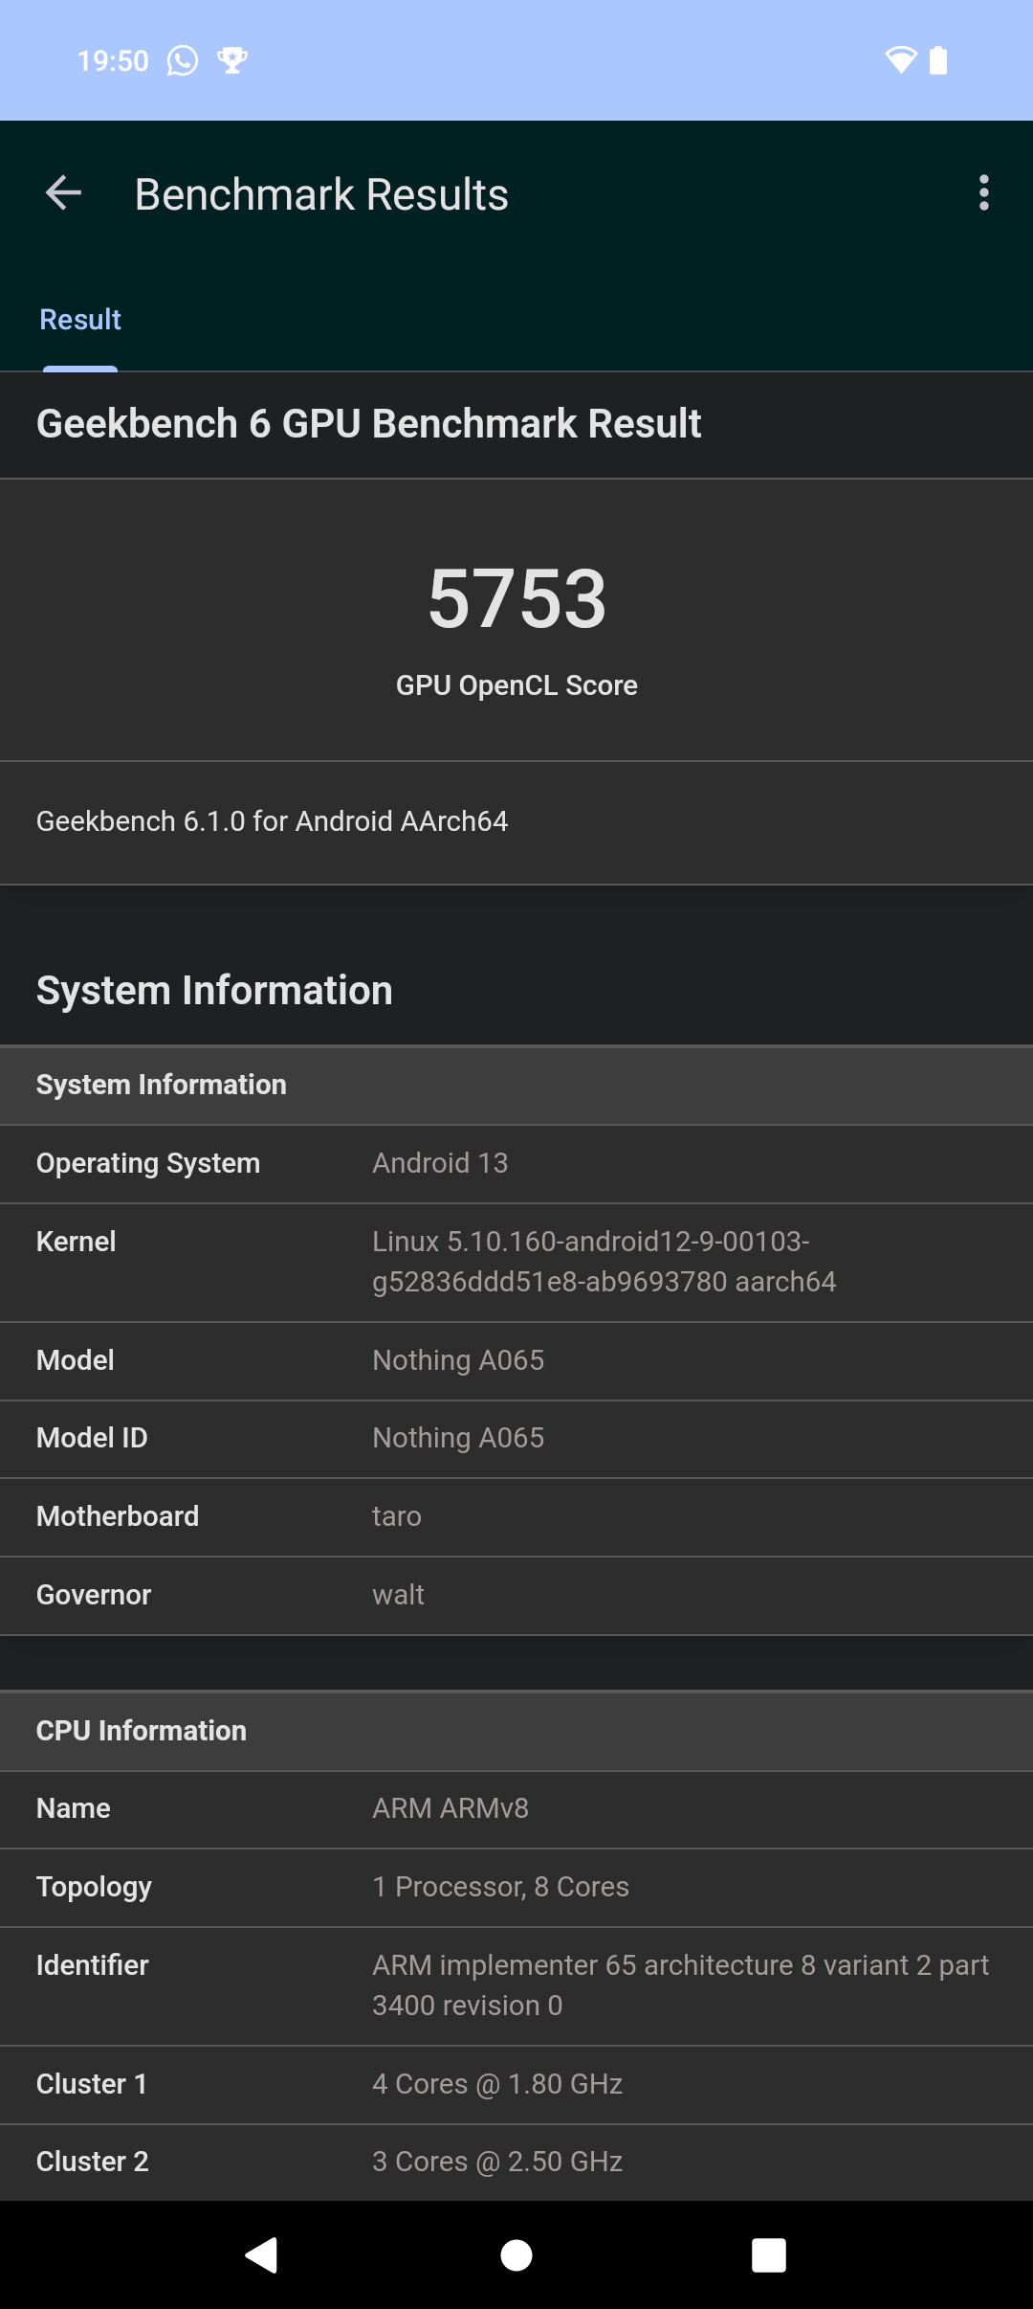Tap the Motherboard row labeled taro
Image resolution: width=1033 pixels, height=2309 pixels.
tap(516, 1516)
